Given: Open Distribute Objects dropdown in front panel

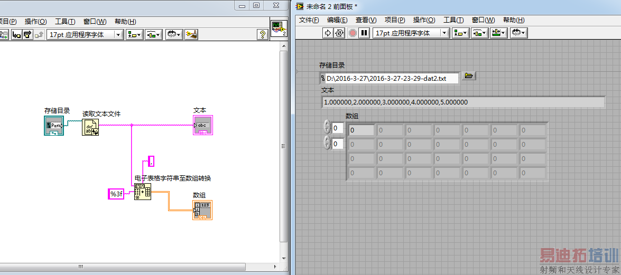Looking at the screenshot, I should point(479,33).
